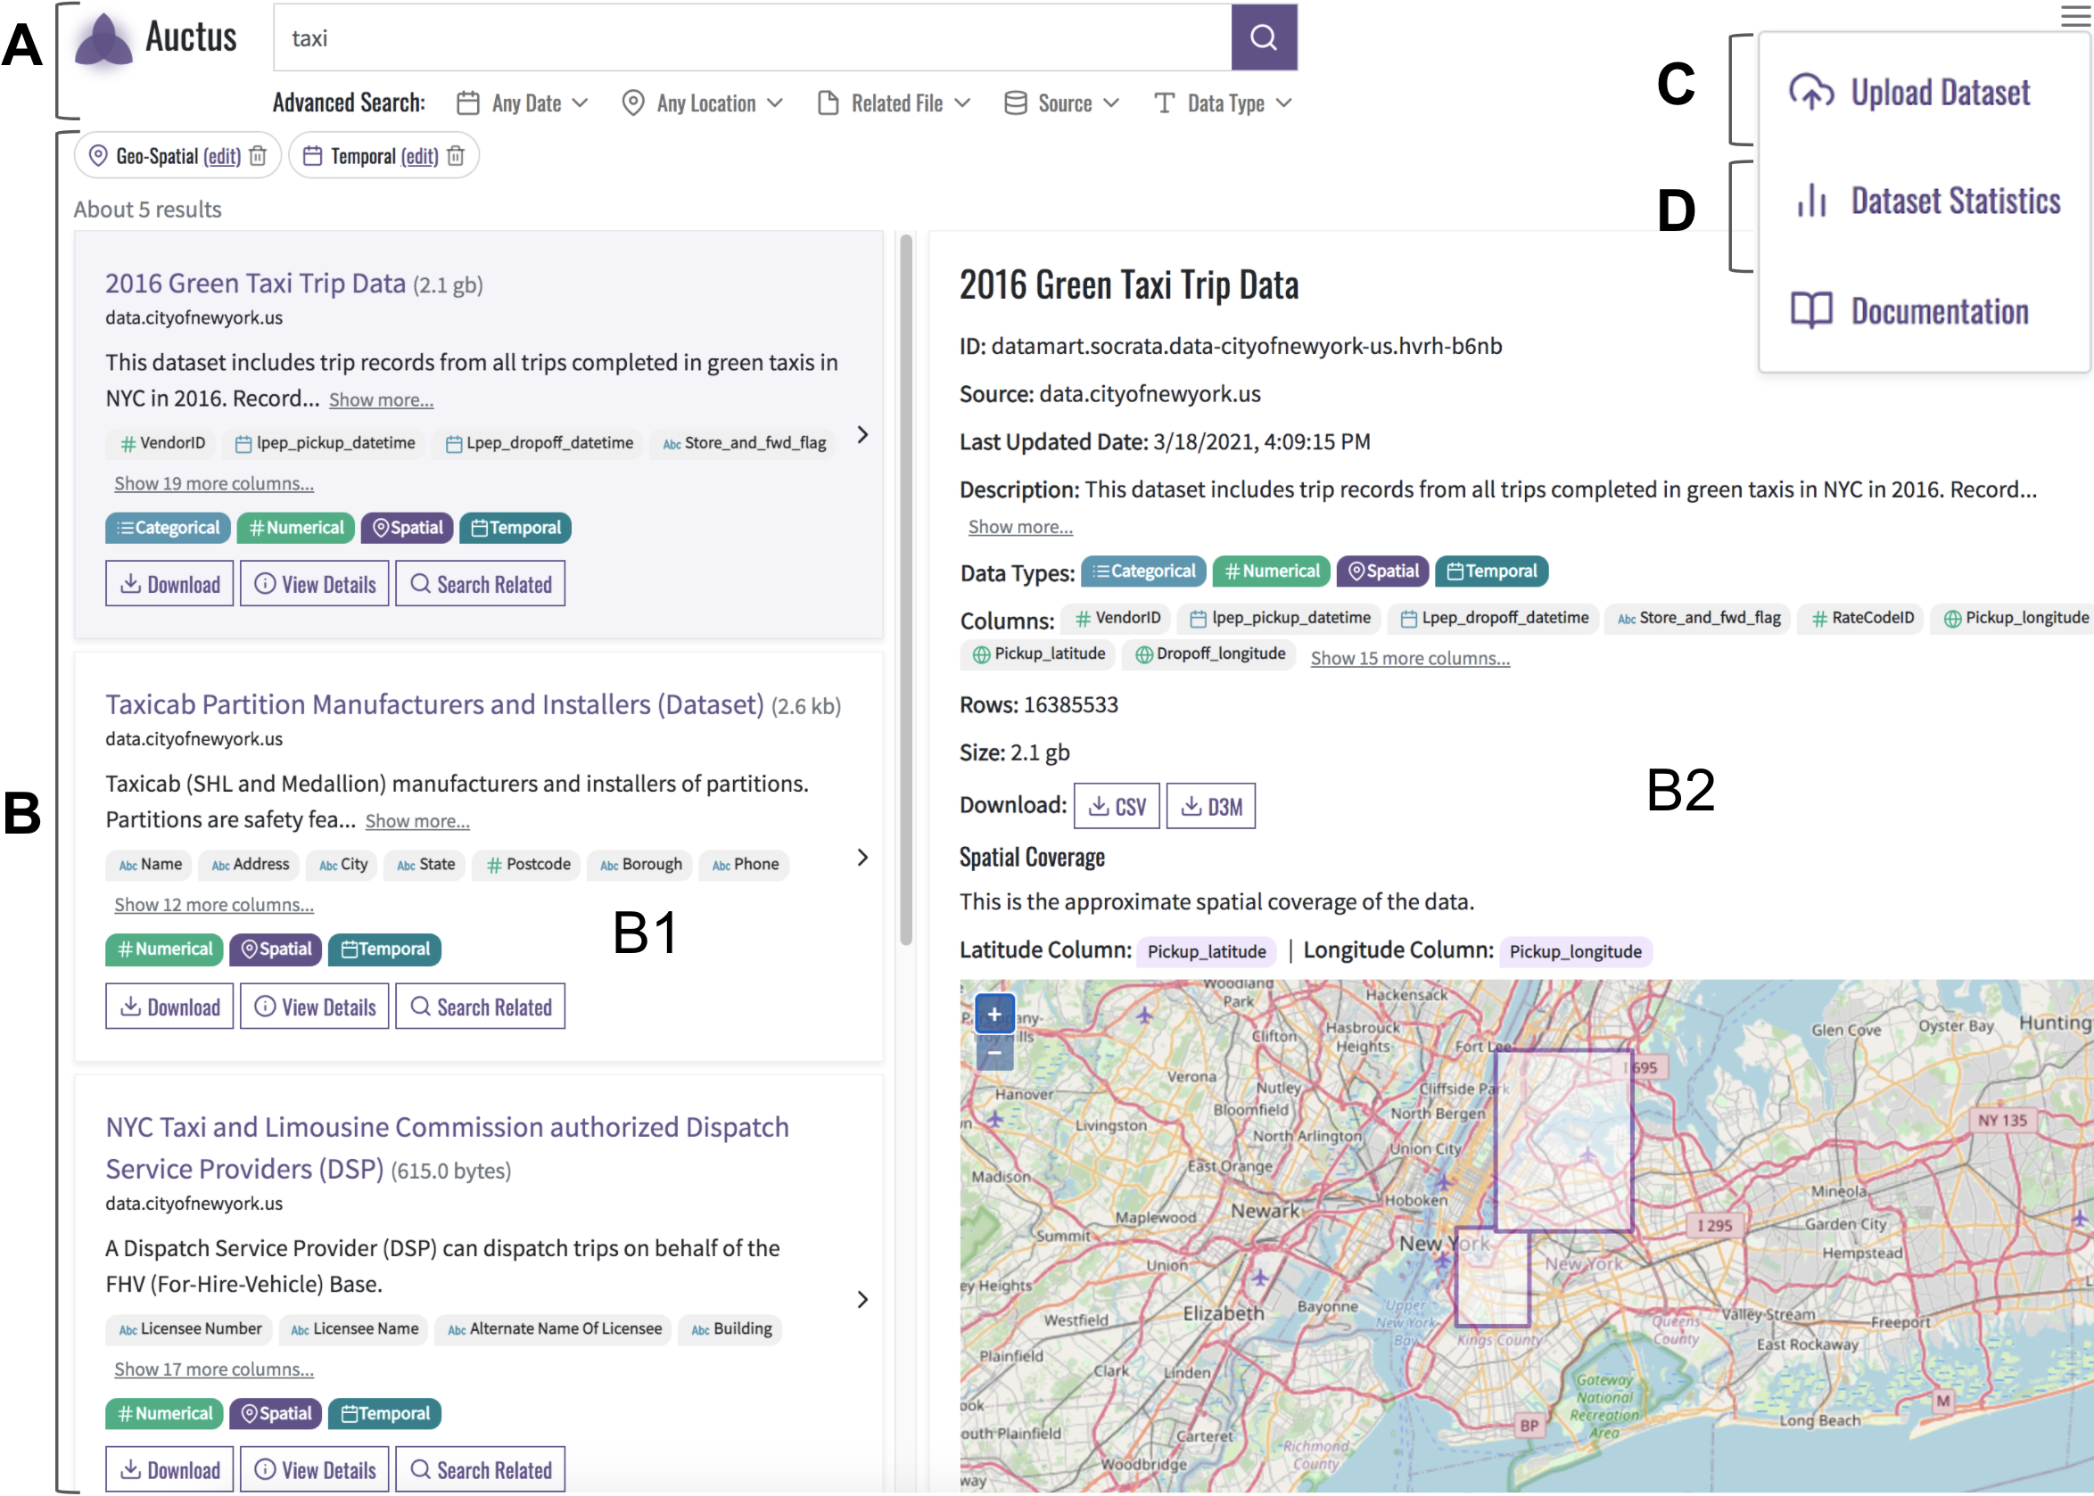The width and height of the screenshot is (2094, 1496).
Task: Zoom out on the spatial coverage map
Action: [x=994, y=1052]
